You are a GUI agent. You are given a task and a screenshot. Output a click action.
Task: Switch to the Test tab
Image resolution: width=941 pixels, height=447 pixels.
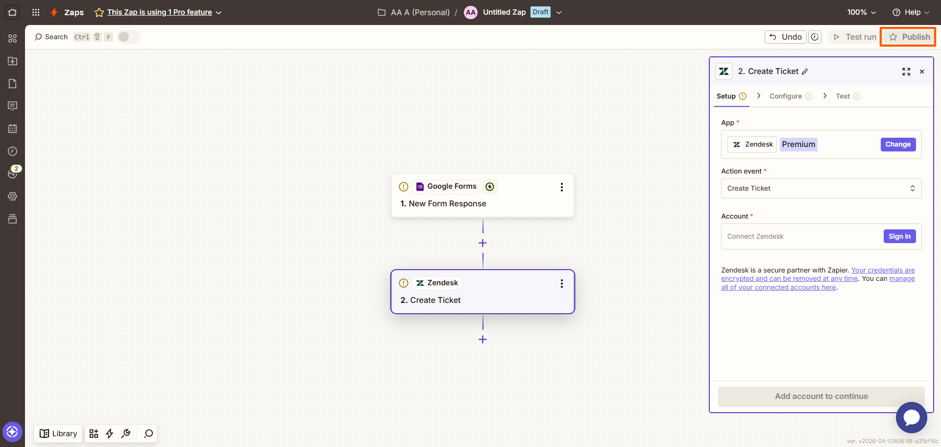coord(848,96)
